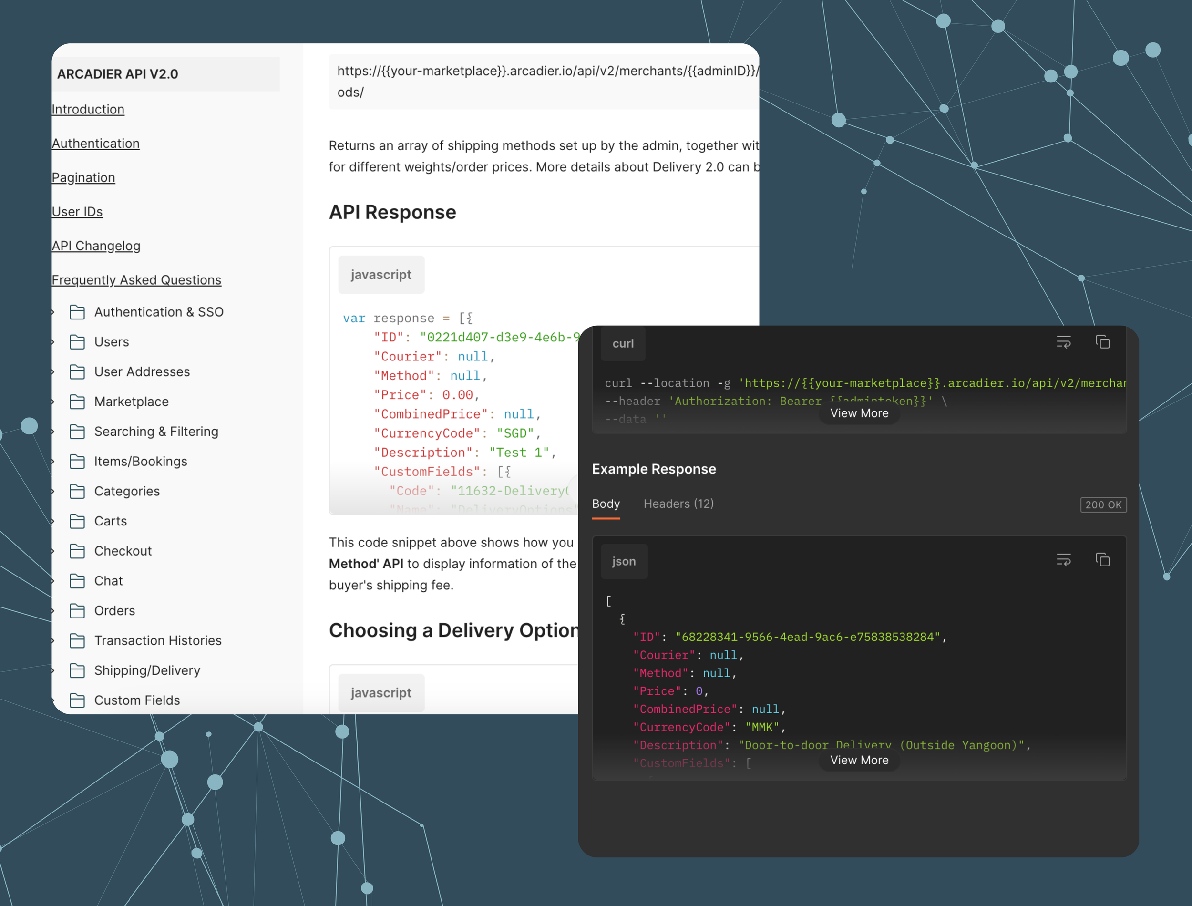Click the "CurrencyCode": "SGD" code line
Image resolution: width=1192 pixels, height=906 pixels.
(x=457, y=433)
